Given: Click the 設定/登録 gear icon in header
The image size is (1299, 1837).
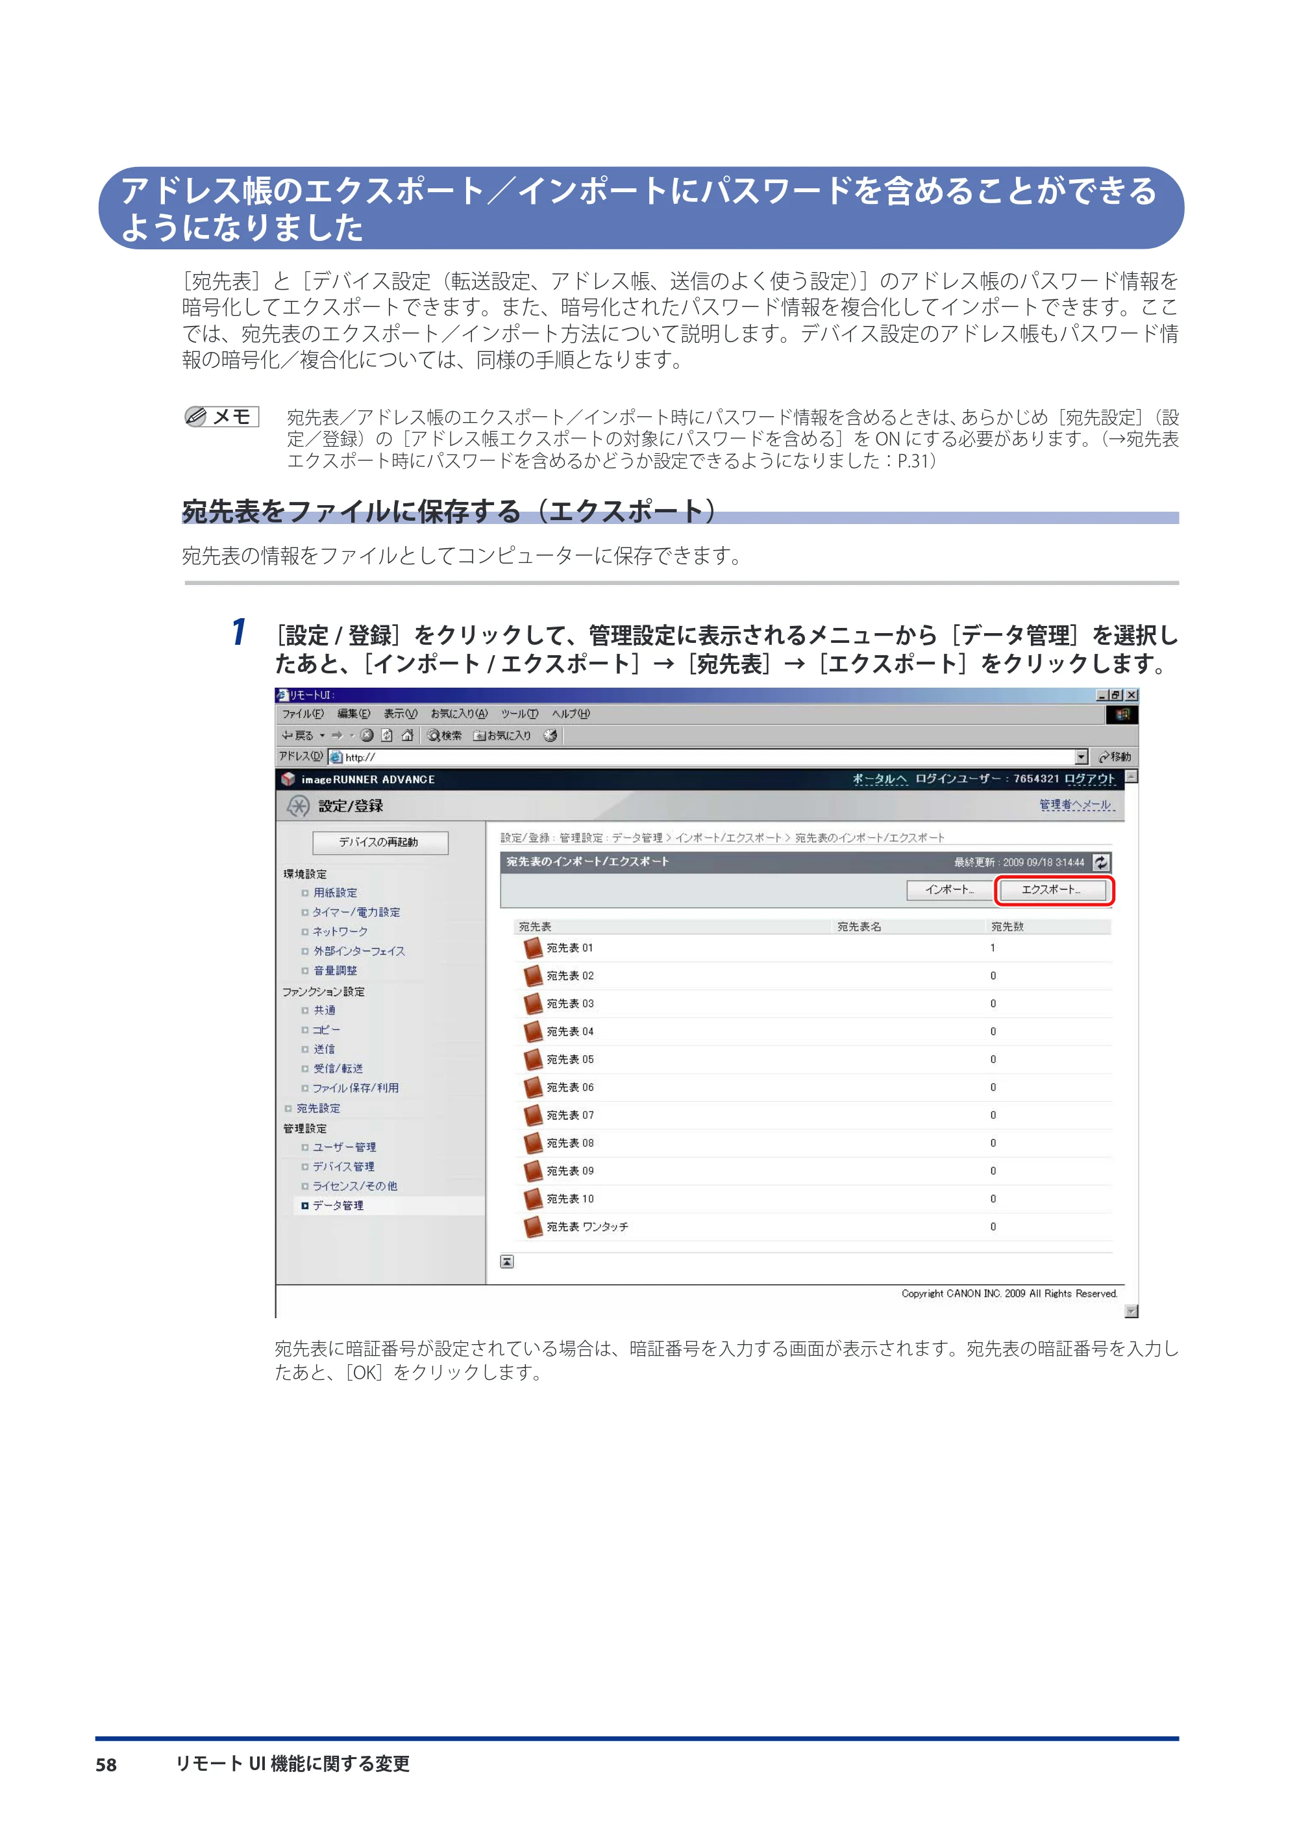Looking at the screenshot, I should click(297, 806).
